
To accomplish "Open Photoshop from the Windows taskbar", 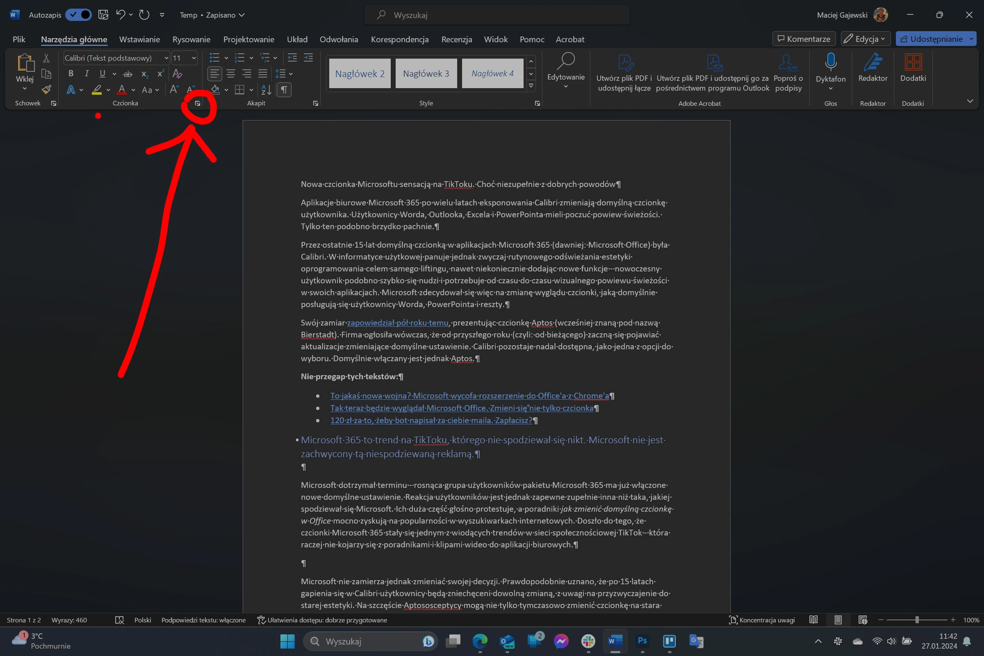I will [x=642, y=641].
